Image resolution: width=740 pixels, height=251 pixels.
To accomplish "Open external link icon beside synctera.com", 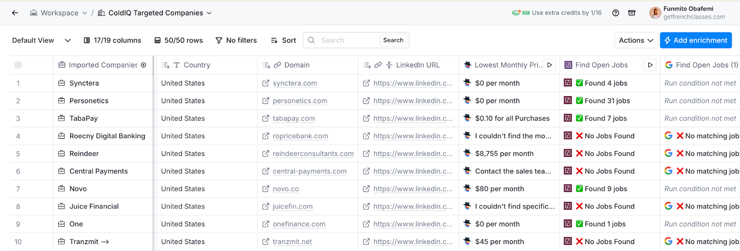I will tap(265, 83).
